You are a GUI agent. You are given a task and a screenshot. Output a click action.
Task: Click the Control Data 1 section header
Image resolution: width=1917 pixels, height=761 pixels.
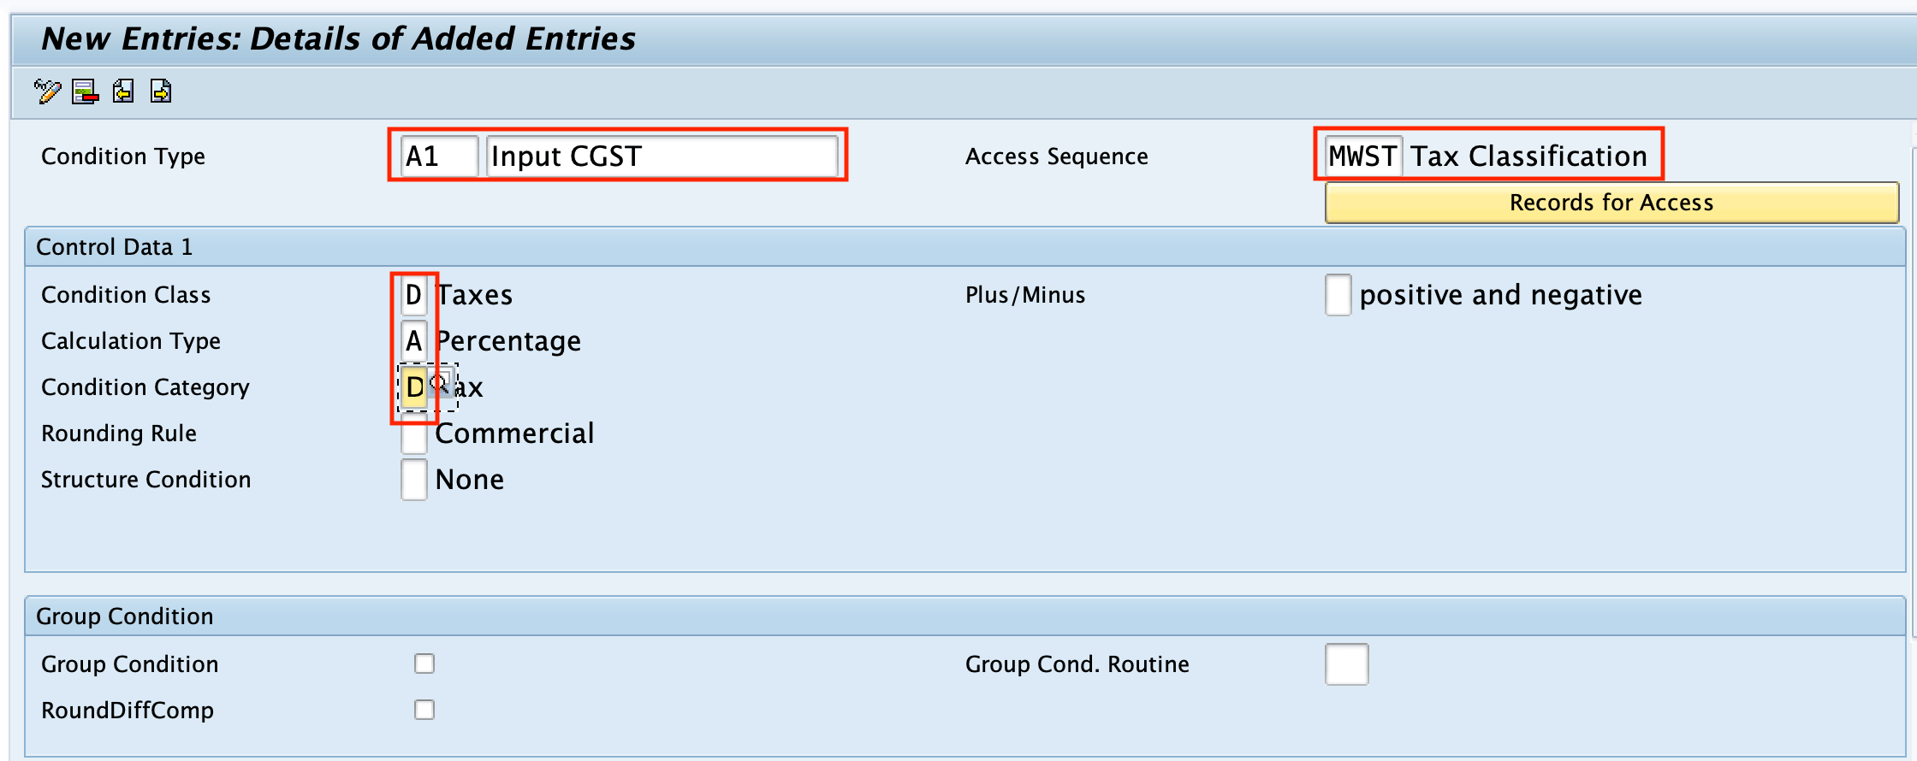click(115, 246)
